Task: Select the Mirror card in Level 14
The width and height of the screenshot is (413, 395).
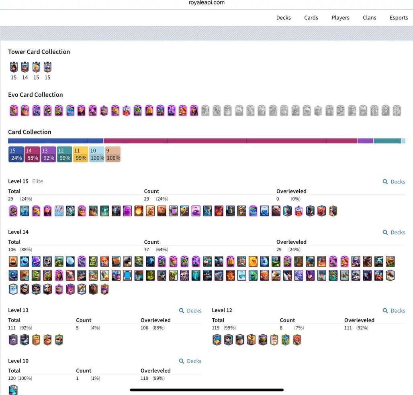Action: coord(127,275)
